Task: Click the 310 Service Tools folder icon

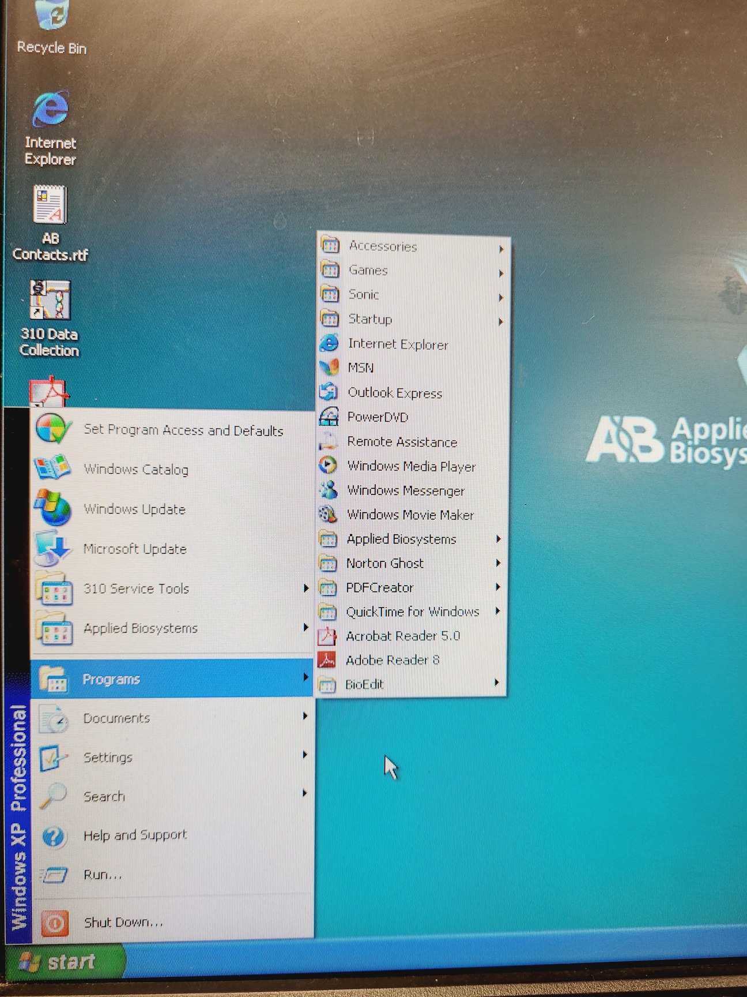Action: pos(54,588)
